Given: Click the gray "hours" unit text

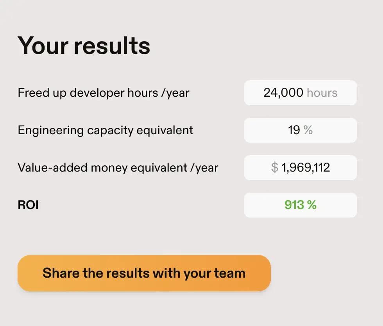Looking at the screenshot, I should [x=322, y=93].
